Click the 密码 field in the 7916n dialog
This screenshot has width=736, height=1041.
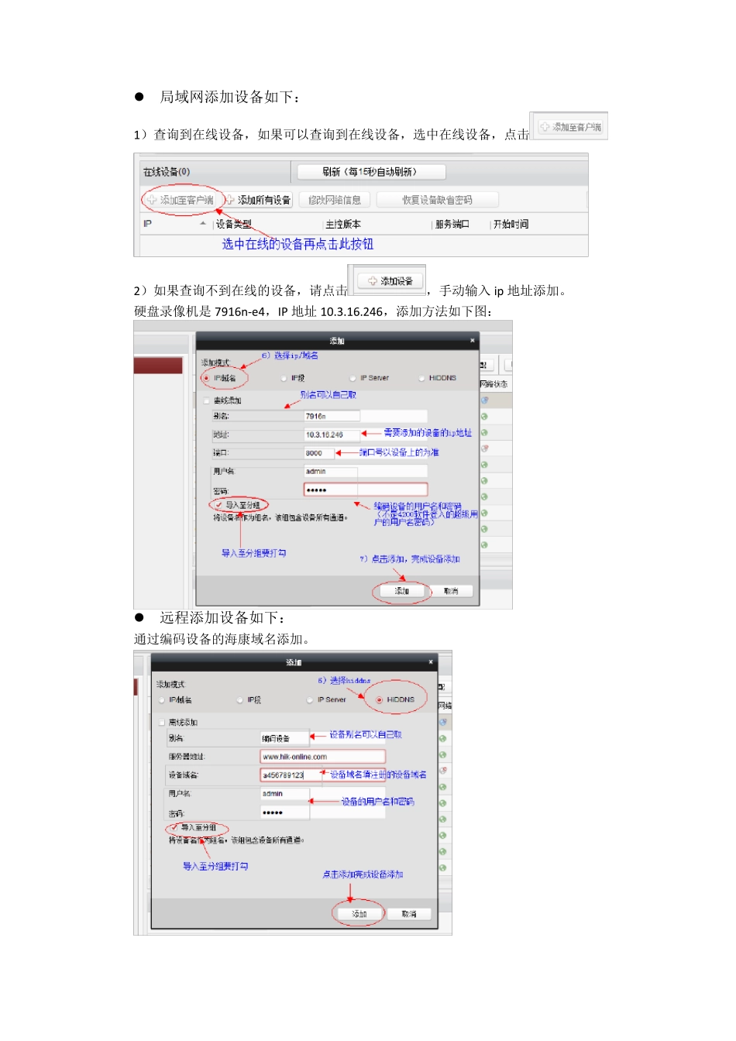click(x=365, y=490)
